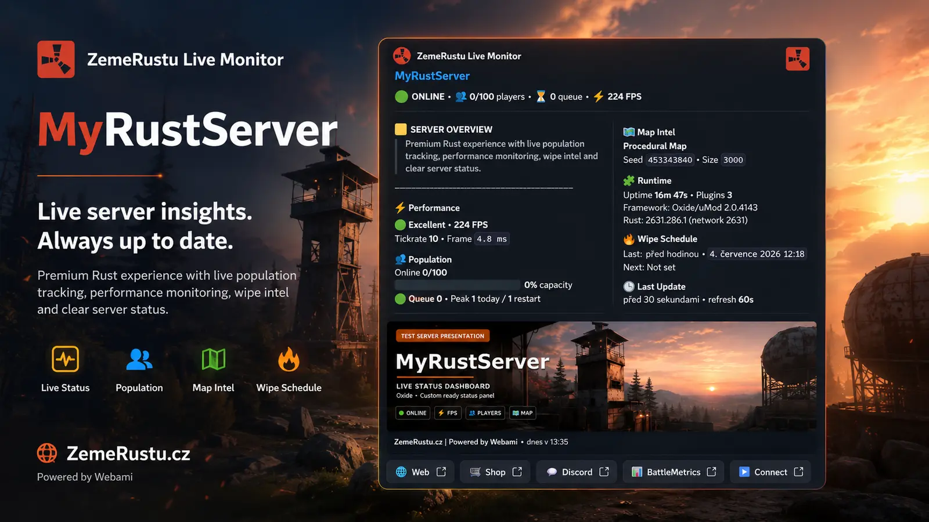Click the Population people icon in the panel
This screenshot has width=929, height=522.
tap(400, 259)
